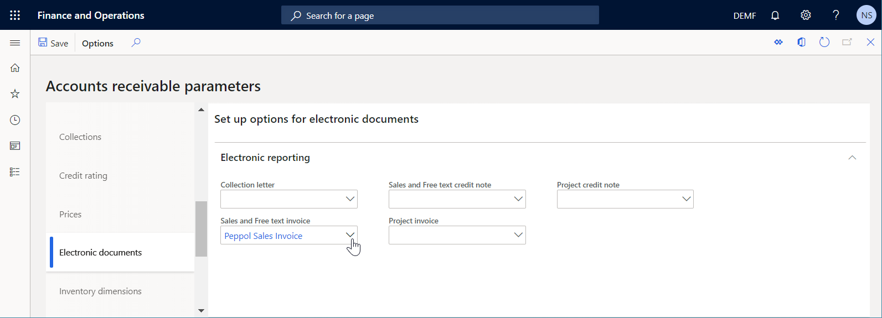Click the tab list scroll up arrow
882x318 pixels.
coord(201,110)
